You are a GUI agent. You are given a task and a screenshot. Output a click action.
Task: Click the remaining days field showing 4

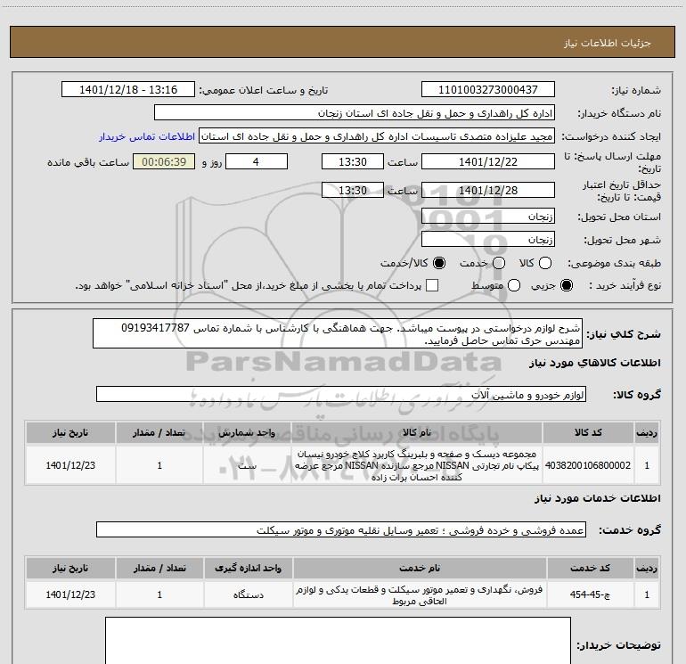[x=257, y=161]
